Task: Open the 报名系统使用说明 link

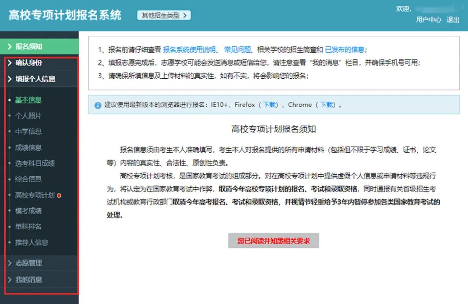Action: 189,49
